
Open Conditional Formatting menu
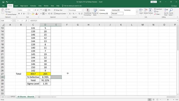click(88, 12)
